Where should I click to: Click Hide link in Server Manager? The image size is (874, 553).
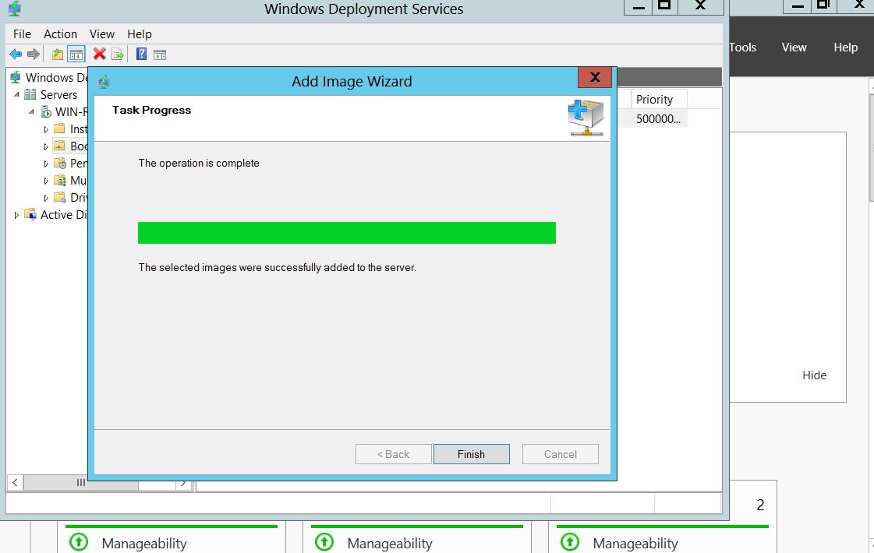click(814, 375)
